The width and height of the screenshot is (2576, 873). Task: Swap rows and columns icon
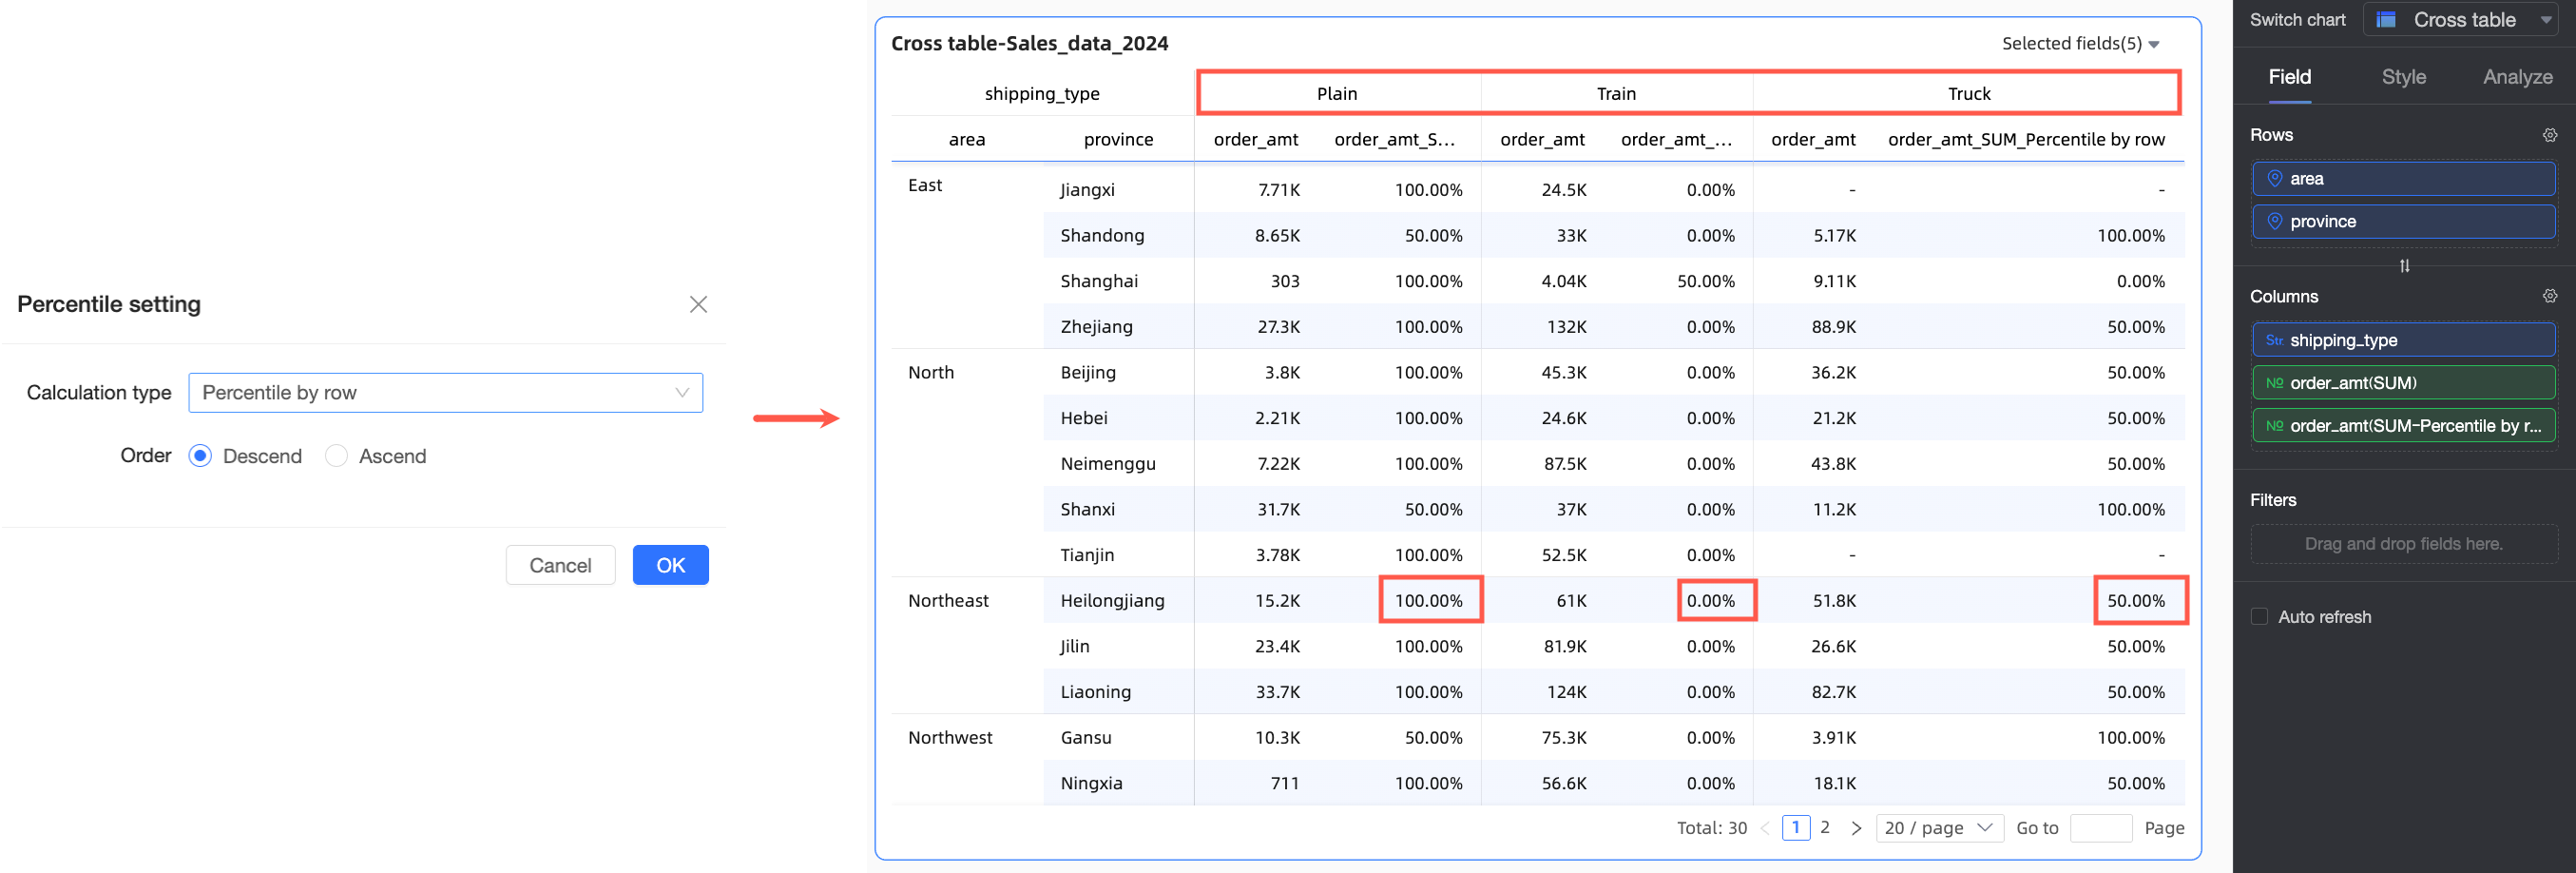pyautogui.click(x=2404, y=266)
